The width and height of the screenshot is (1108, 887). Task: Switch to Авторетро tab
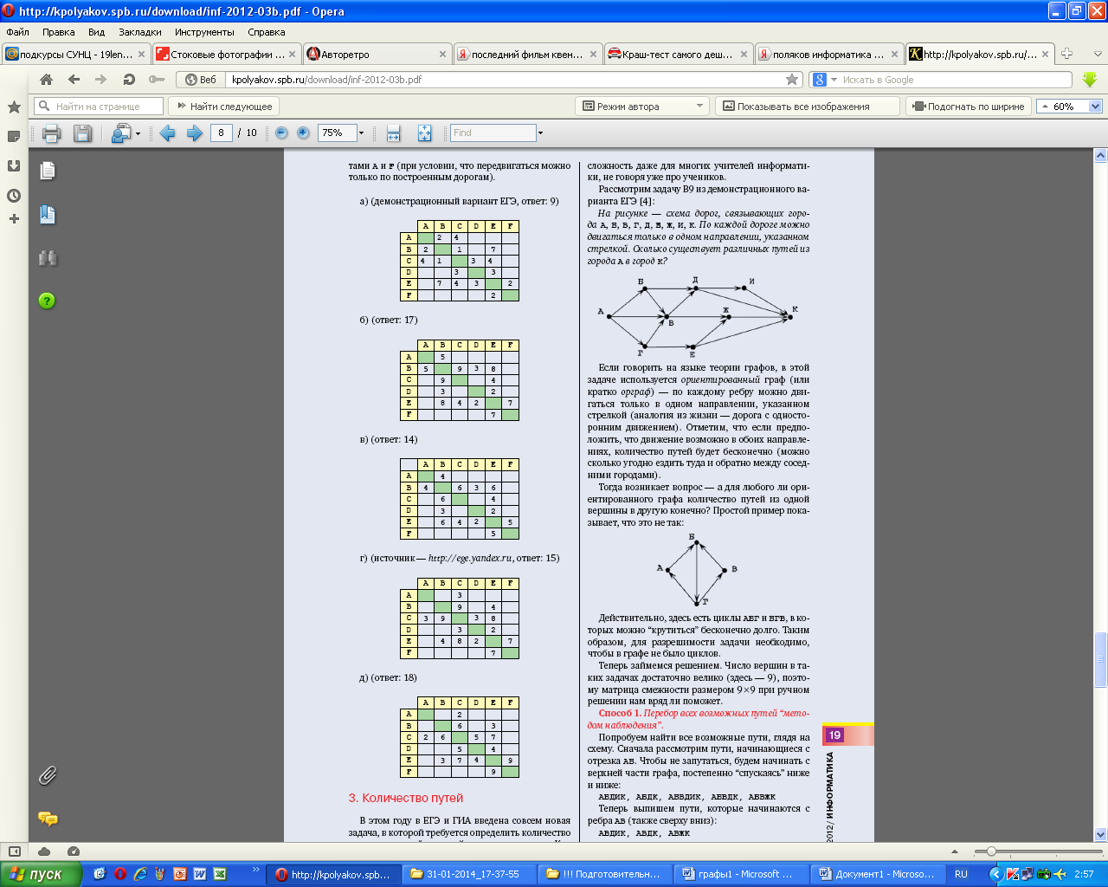click(x=377, y=55)
